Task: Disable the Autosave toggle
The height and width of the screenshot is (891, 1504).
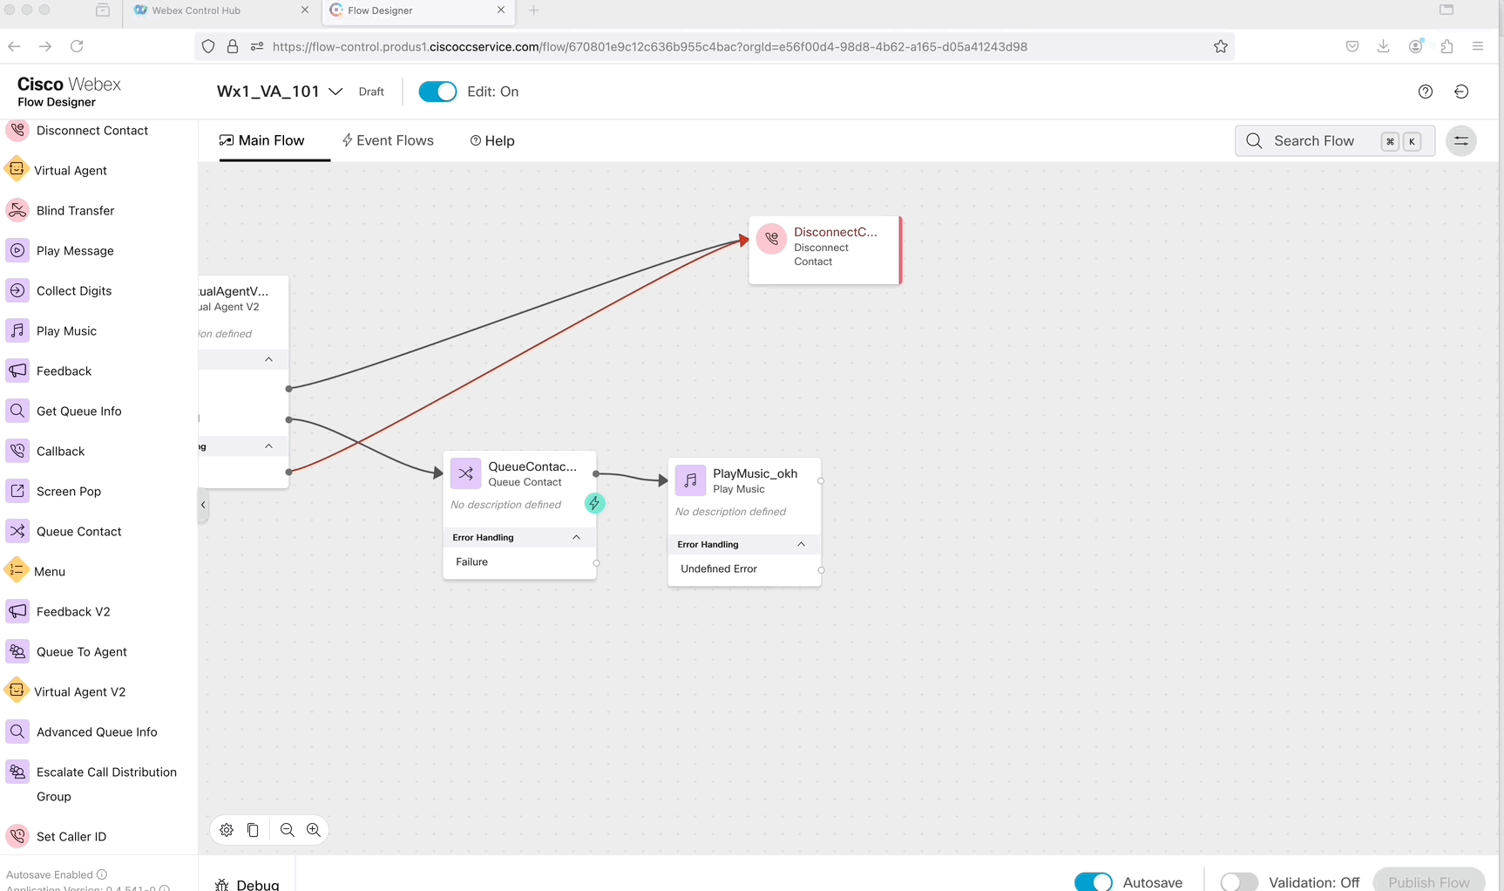Action: click(1093, 881)
